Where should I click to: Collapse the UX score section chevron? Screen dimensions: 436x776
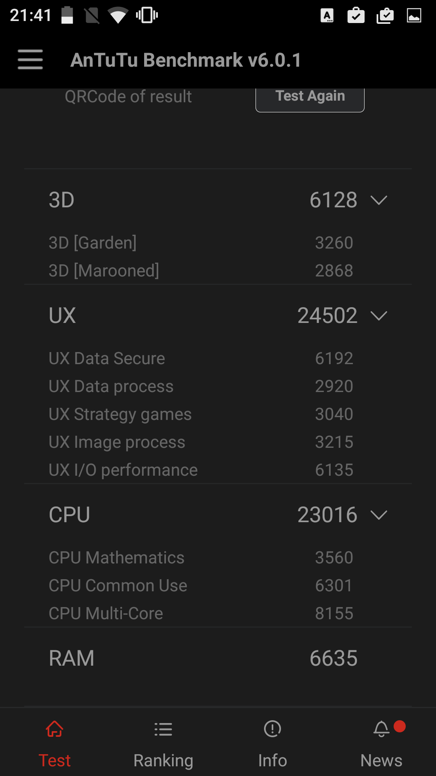tap(379, 316)
